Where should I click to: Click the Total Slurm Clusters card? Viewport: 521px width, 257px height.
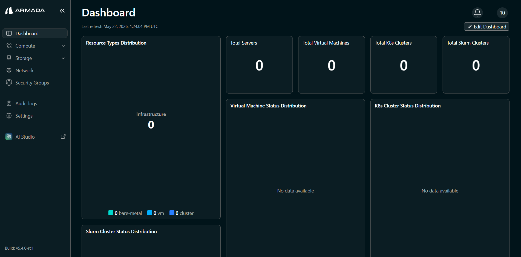[476, 65]
